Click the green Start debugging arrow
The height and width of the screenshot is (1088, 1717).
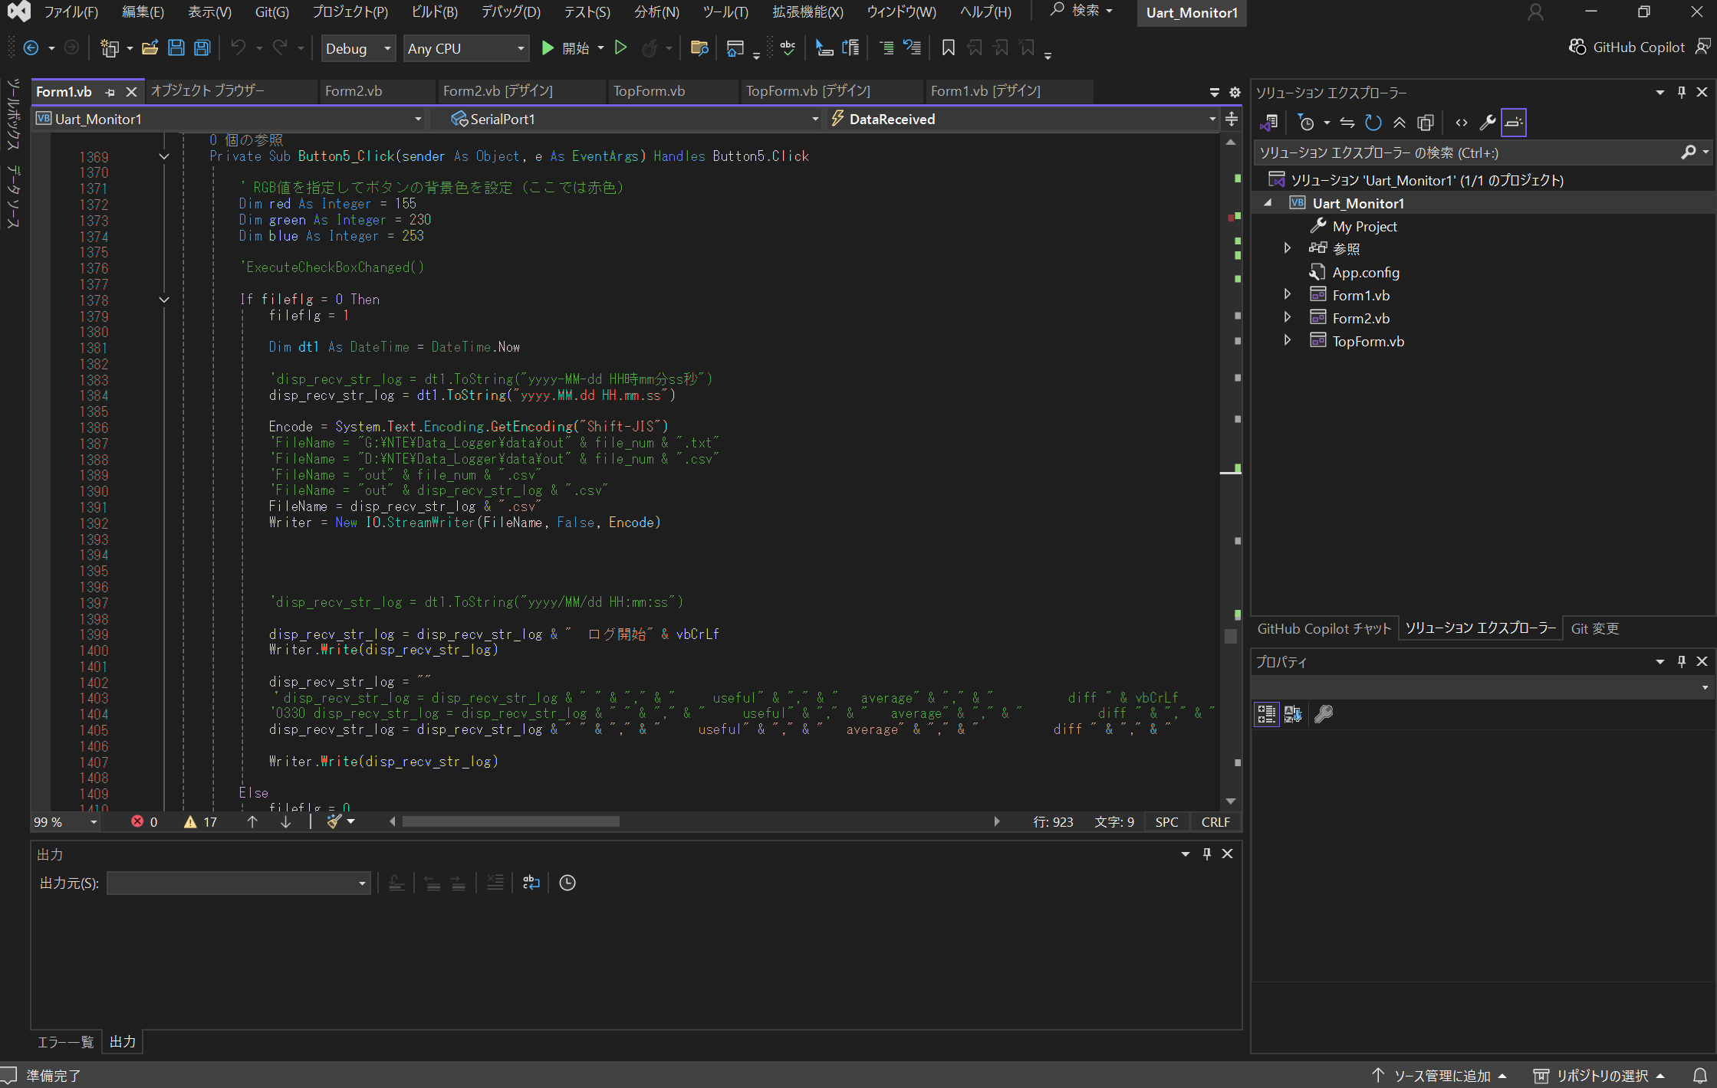(x=548, y=48)
